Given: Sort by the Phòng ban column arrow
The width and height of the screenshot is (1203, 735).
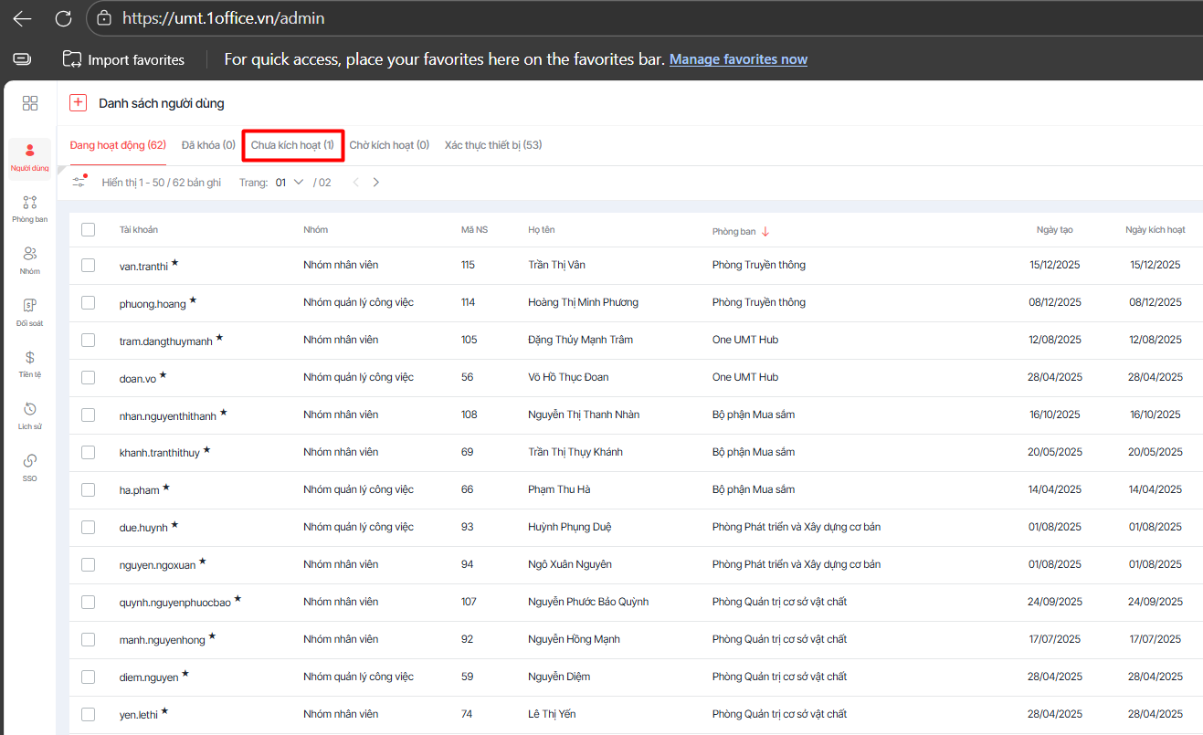Looking at the screenshot, I should (x=765, y=231).
